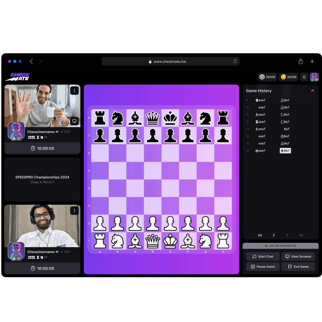Viewport: 322px width, 322px height.
Task: Click the three-dot menu on the top webcam
Action: coord(74,91)
